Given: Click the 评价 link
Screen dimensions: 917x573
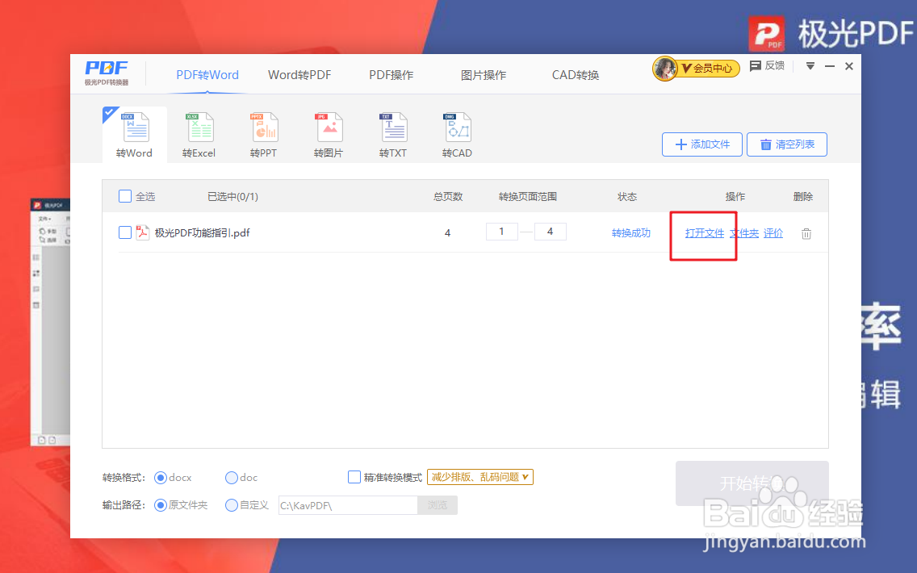Looking at the screenshot, I should point(773,232).
